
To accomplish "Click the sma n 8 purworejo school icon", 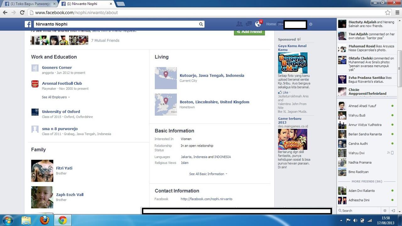I will (35, 129).
